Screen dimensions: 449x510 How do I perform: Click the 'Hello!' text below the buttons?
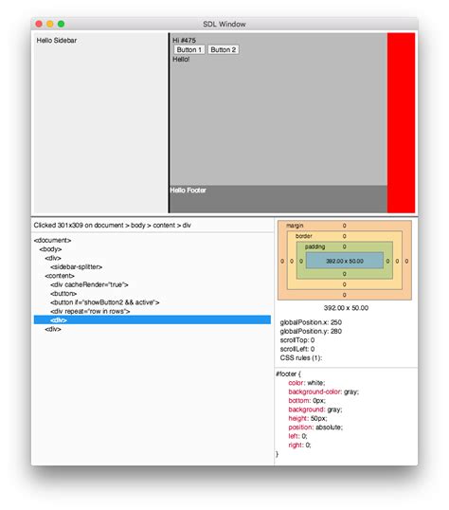tap(181, 59)
